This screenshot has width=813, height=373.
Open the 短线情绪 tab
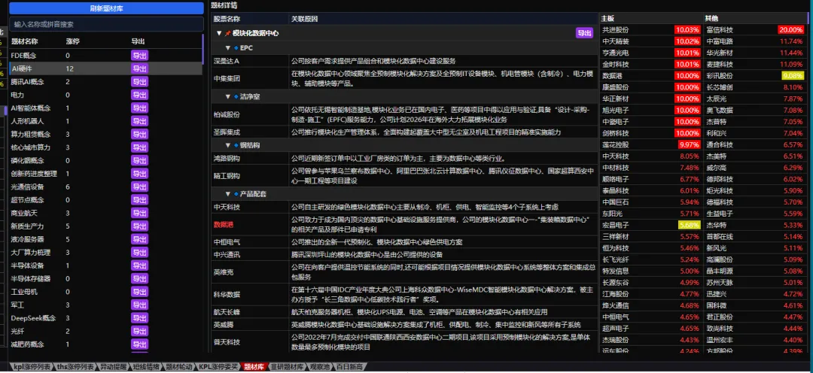(146, 367)
